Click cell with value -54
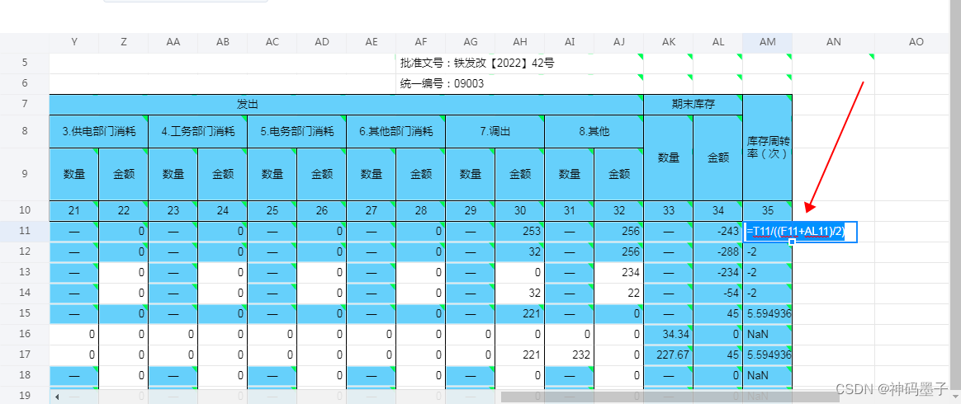 click(x=717, y=294)
